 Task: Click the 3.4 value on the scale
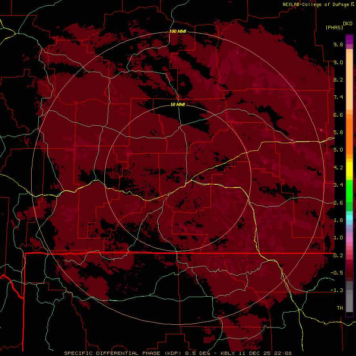(338, 185)
